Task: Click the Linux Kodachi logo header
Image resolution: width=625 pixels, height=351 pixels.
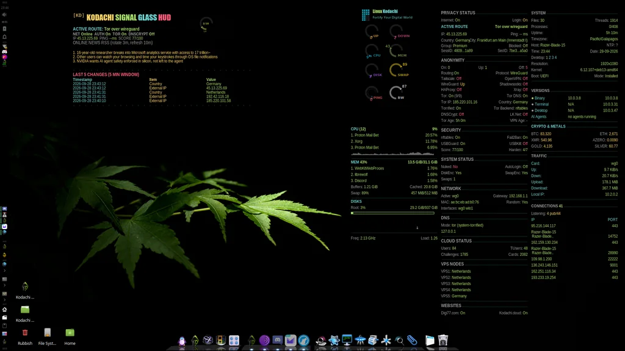Action: [387, 15]
